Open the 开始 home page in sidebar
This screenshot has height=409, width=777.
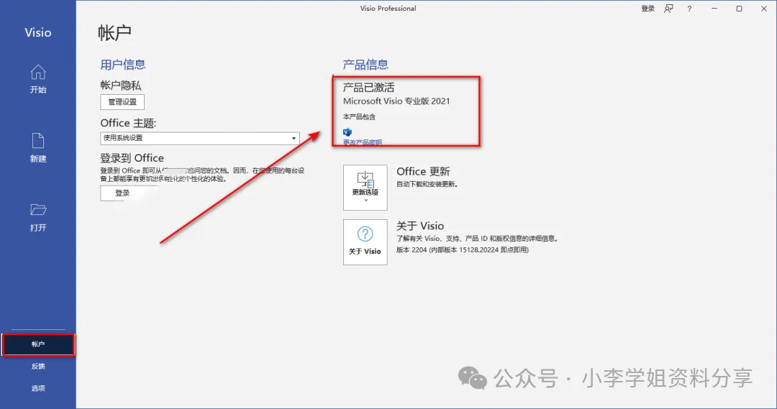click(38, 79)
